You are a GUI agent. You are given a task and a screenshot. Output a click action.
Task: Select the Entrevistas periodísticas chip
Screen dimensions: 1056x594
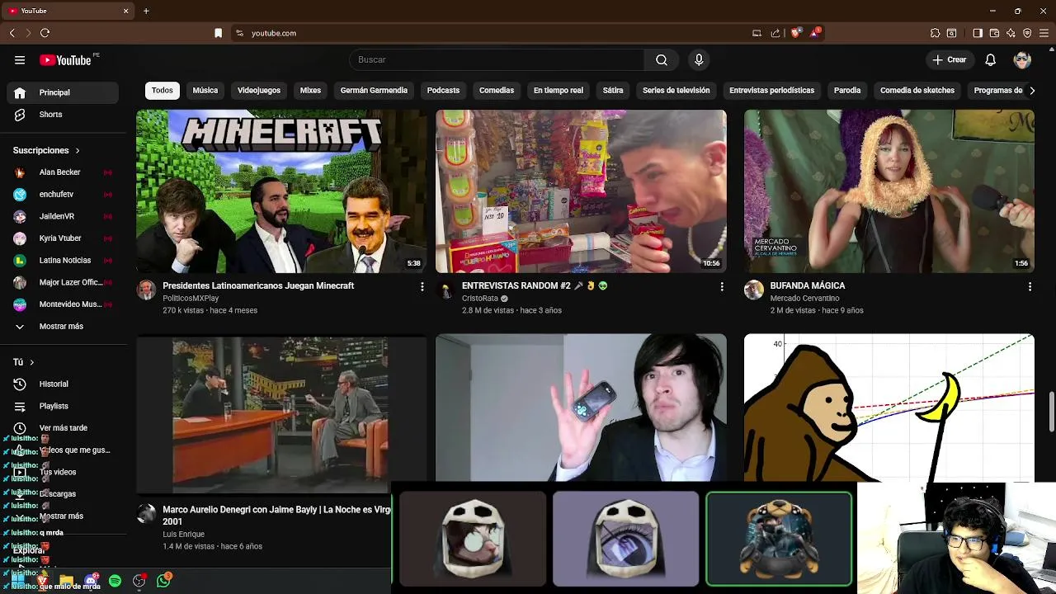tap(772, 91)
